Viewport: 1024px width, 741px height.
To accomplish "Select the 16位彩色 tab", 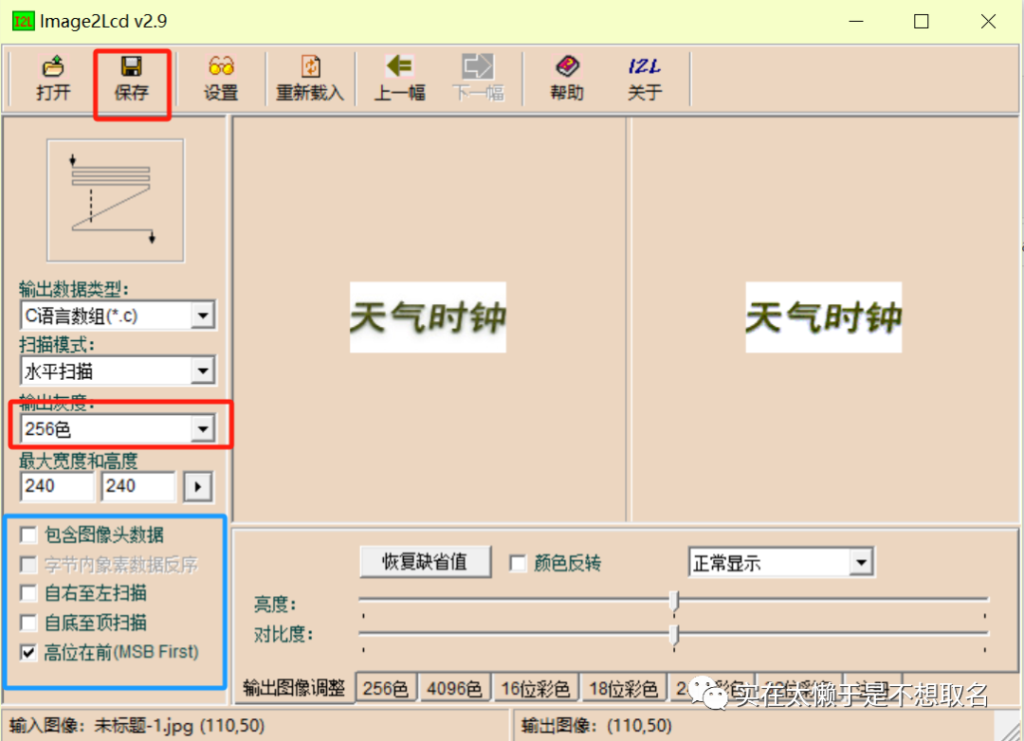I will point(535,689).
